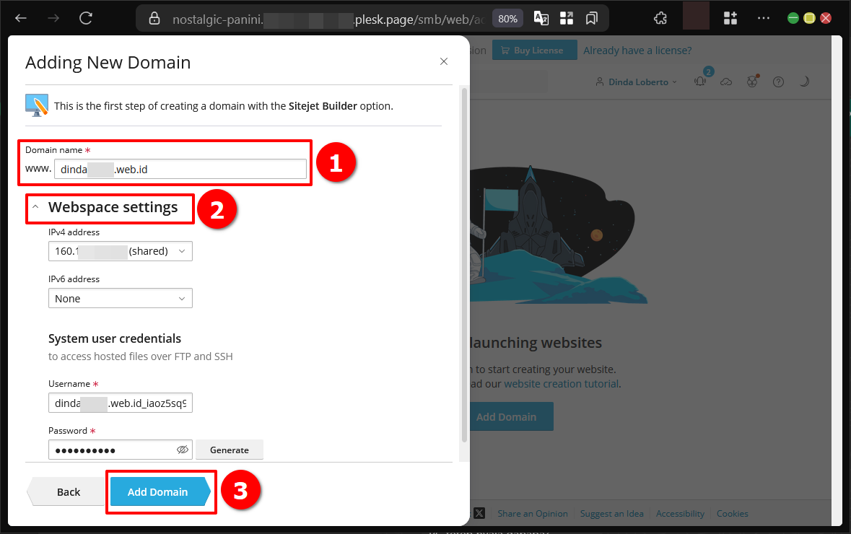Screen dimensions: 851x534
Task: Click the Username input field
Action: pyautogui.click(x=120, y=403)
